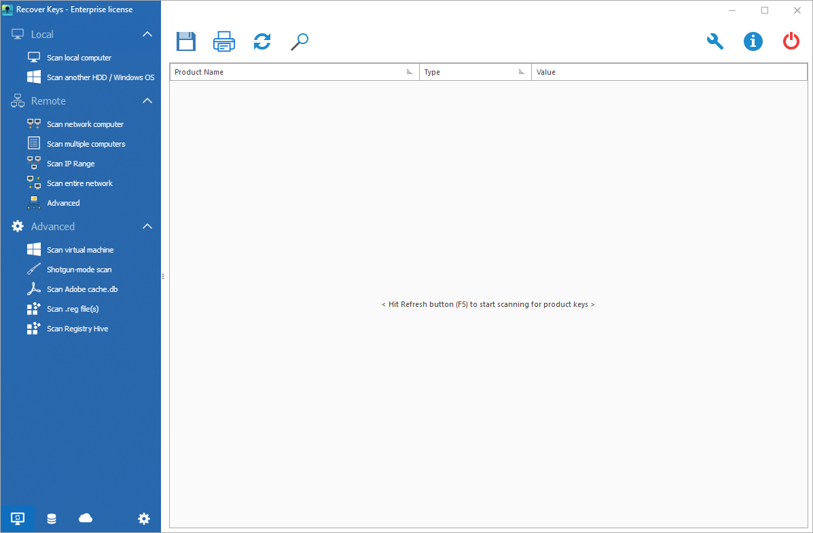Click the Windows logo beside Scan virtual machine
This screenshot has width=813, height=533.
point(34,249)
